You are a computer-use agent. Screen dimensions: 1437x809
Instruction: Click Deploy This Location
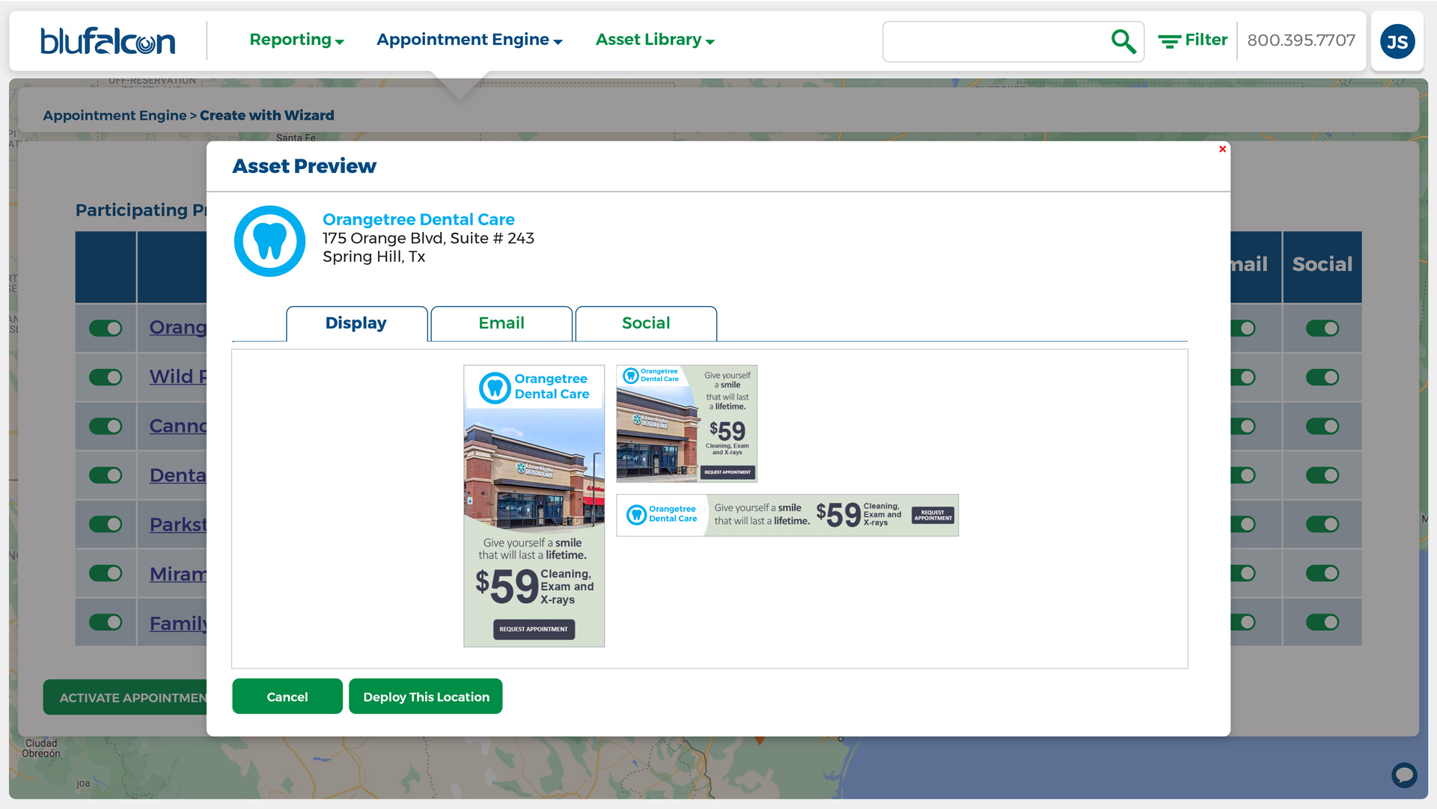425,696
